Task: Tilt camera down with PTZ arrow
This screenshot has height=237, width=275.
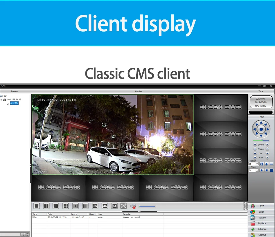Action: 261,136
